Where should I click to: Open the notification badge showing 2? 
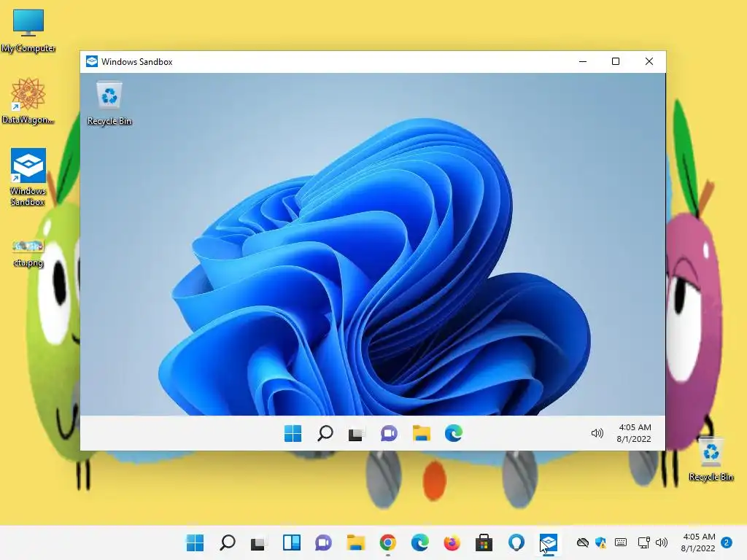click(x=726, y=542)
